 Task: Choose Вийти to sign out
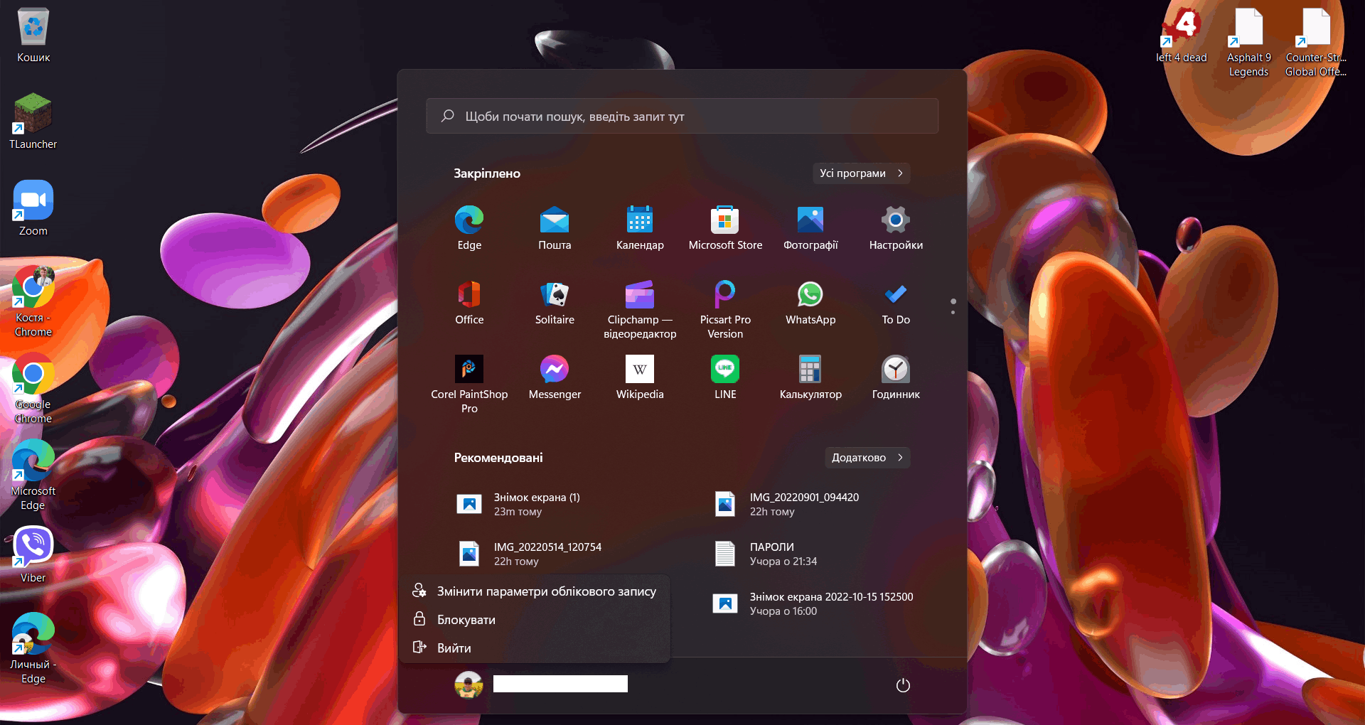click(535, 648)
